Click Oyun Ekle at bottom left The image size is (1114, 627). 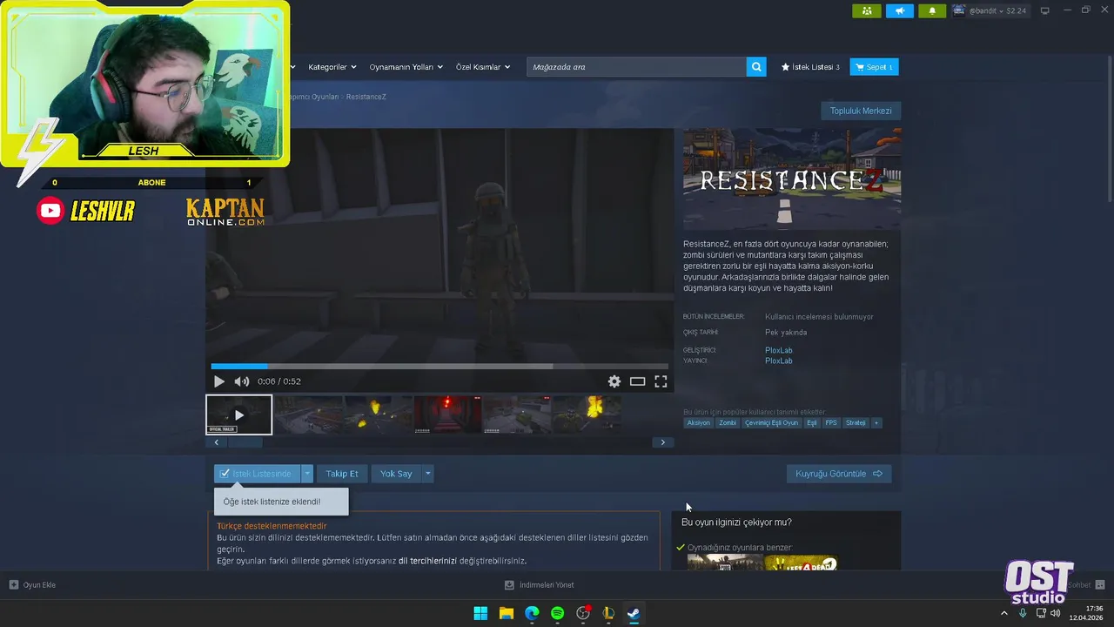pos(33,585)
